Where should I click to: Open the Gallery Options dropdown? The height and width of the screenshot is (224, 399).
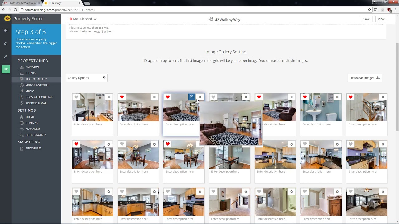pyautogui.click(x=87, y=78)
